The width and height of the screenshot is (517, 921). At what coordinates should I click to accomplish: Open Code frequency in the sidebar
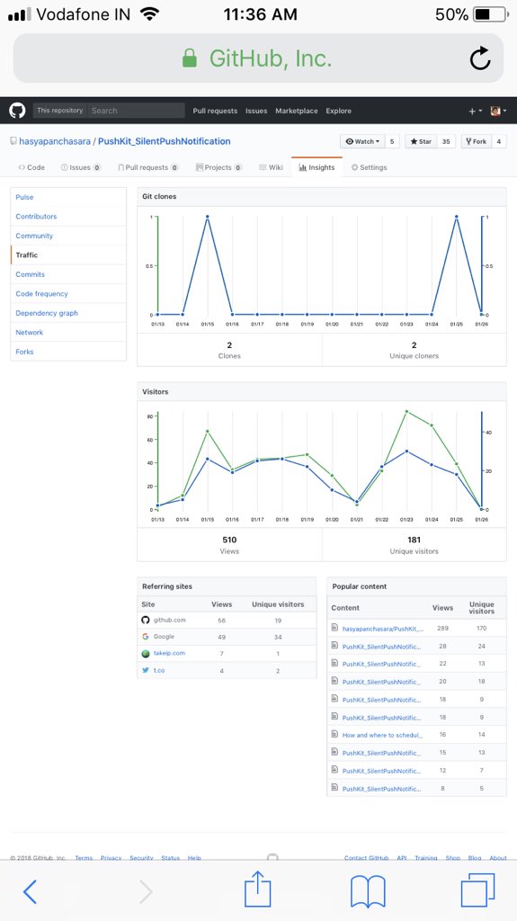point(68,294)
